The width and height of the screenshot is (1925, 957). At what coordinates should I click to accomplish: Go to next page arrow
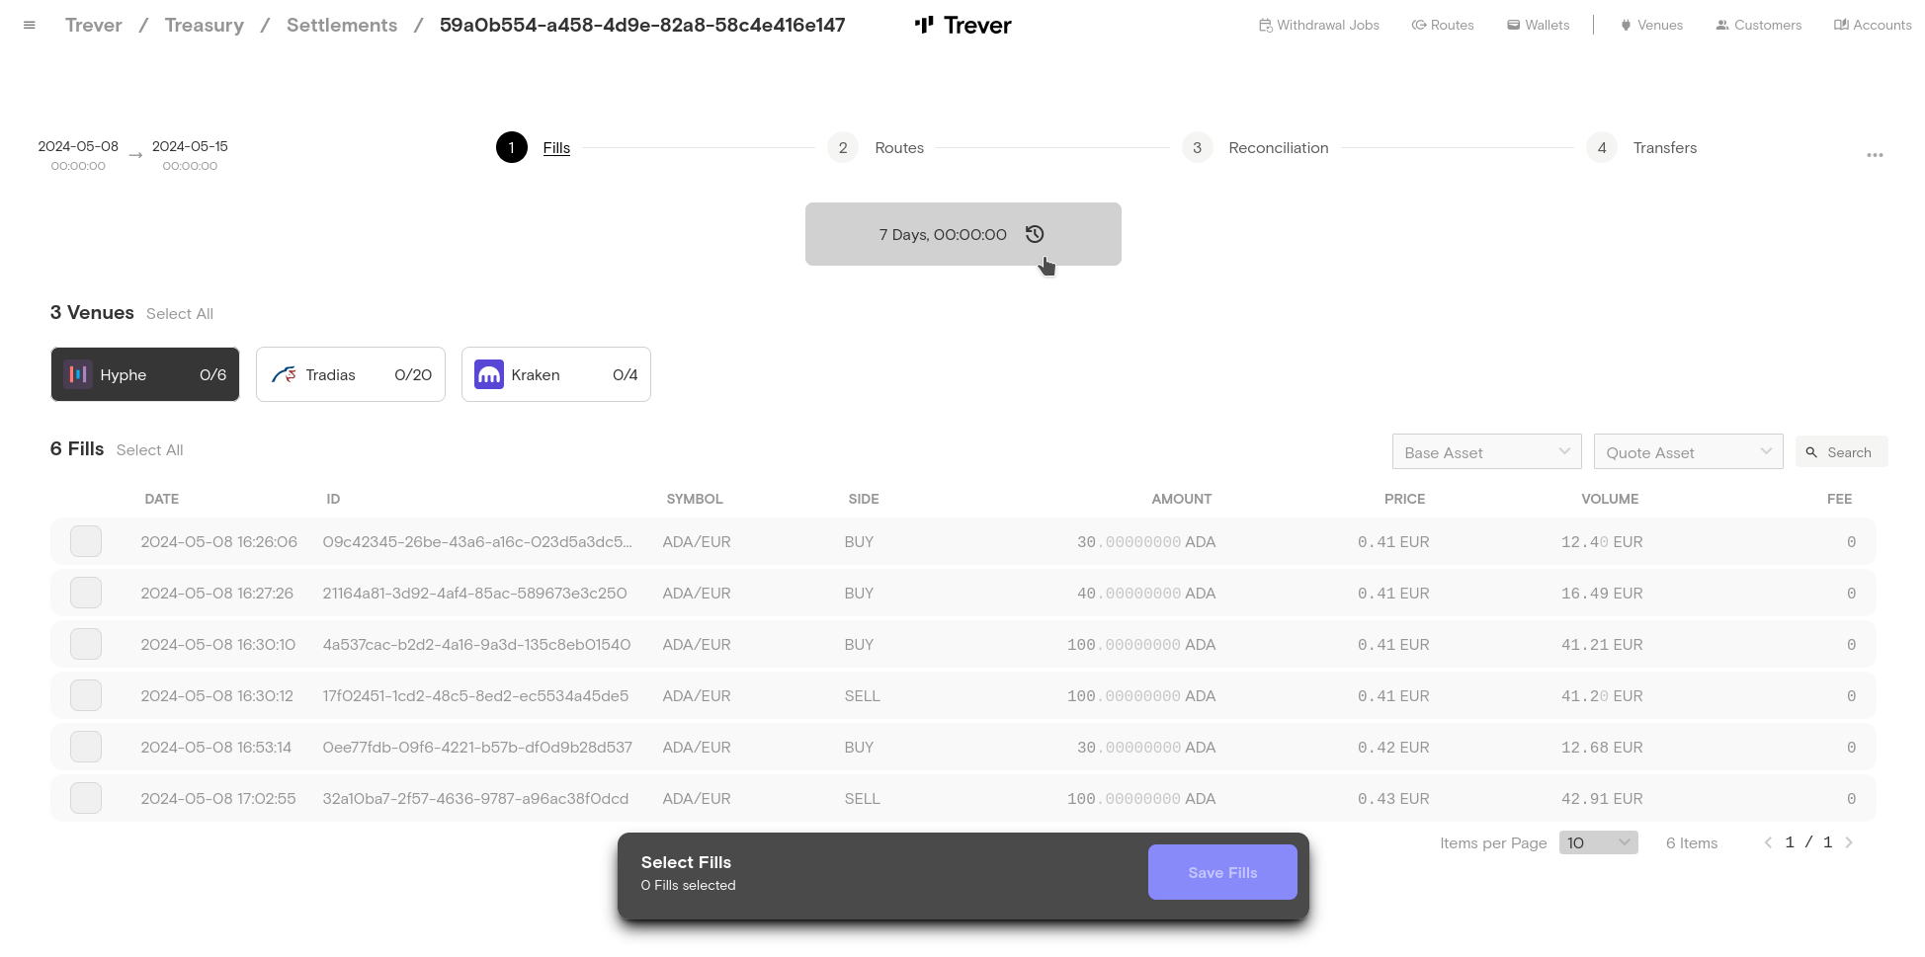(x=1849, y=842)
